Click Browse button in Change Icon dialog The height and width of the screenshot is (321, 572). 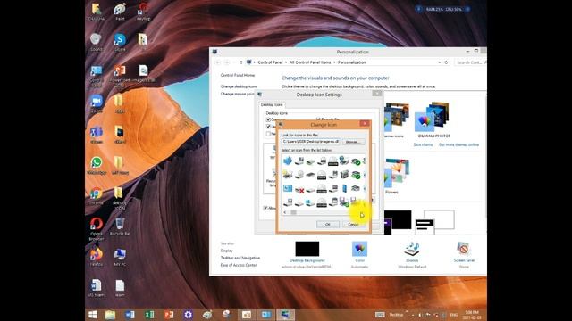pos(352,142)
